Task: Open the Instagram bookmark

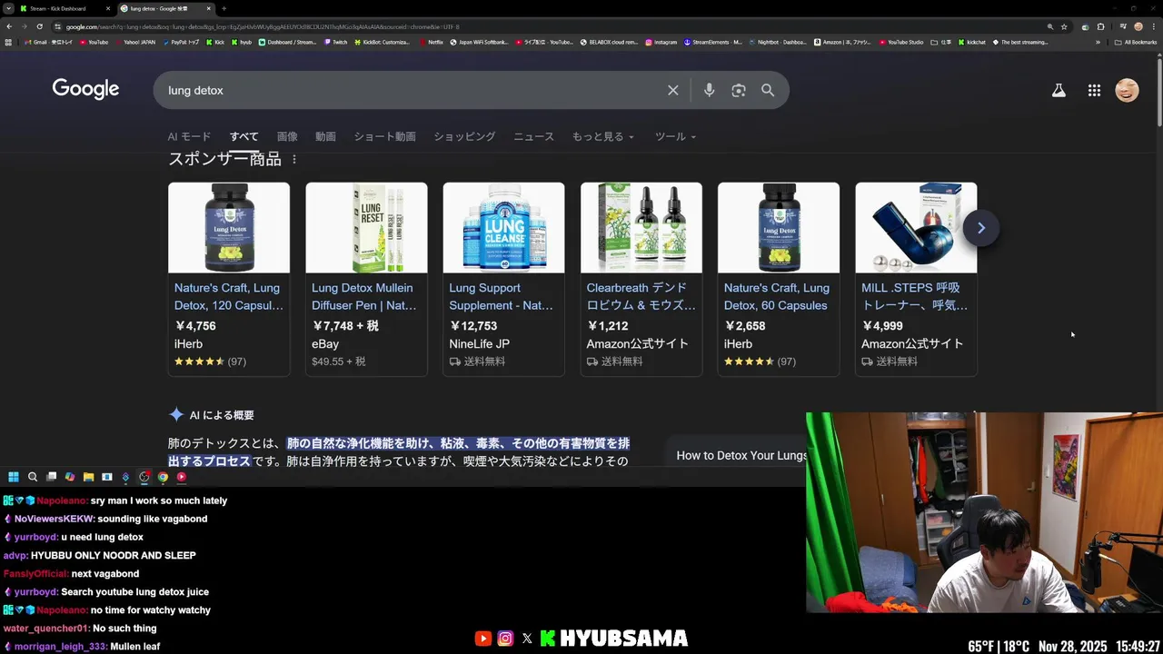Action: point(661,42)
